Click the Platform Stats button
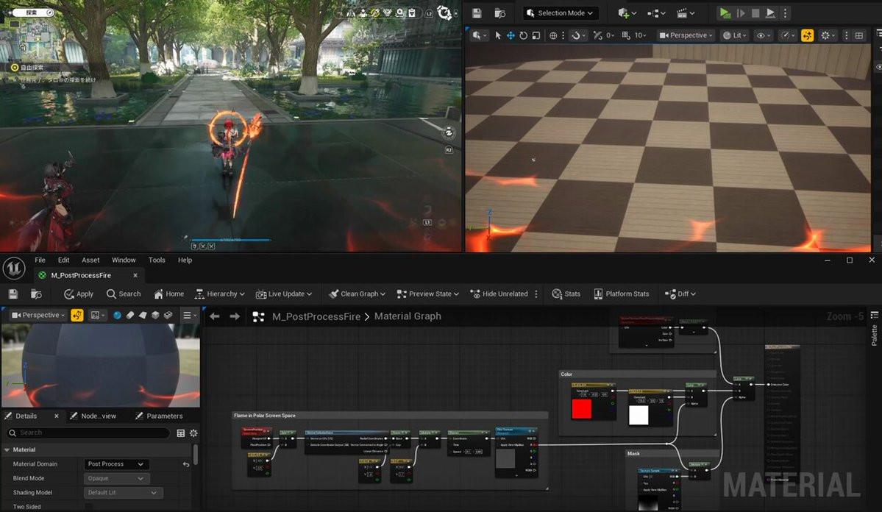Image resolution: width=882 pixels, height=512 pixels. point(621,294)
